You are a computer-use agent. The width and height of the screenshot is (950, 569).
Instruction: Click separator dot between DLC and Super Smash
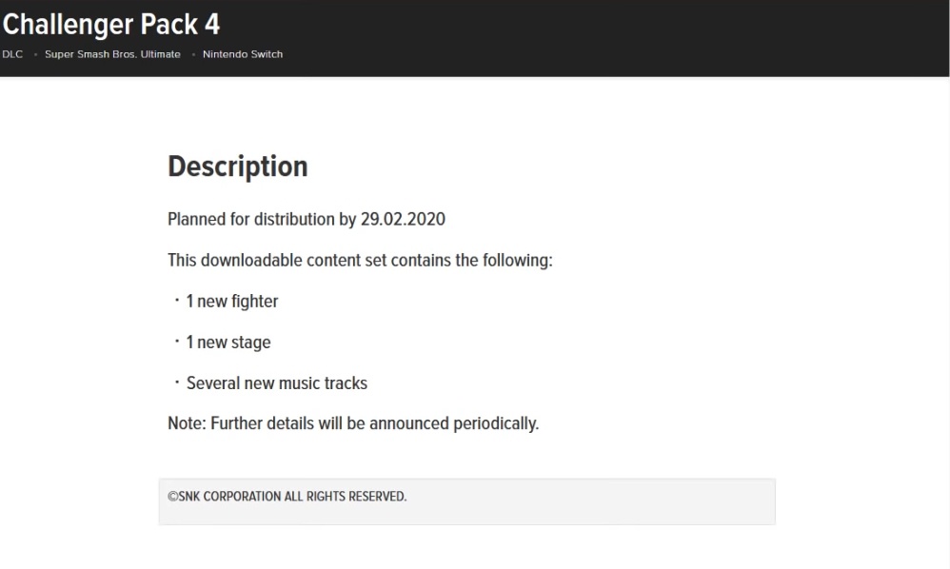(35, 54)
